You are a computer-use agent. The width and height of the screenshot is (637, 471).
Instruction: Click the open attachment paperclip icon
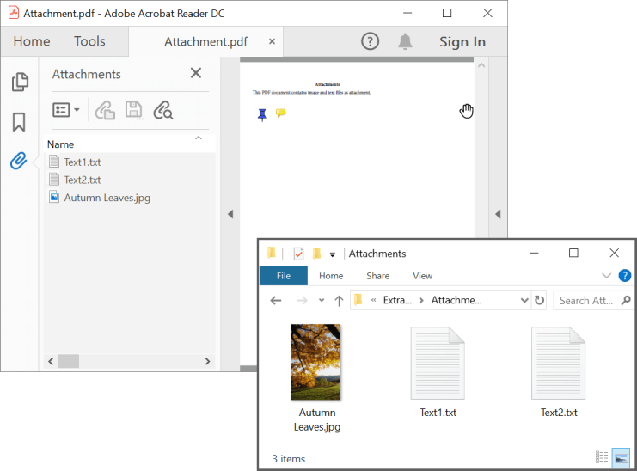coord(105,110)
